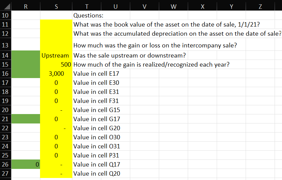Select row 20 header
282x180 pixels.
coord(5,110)
